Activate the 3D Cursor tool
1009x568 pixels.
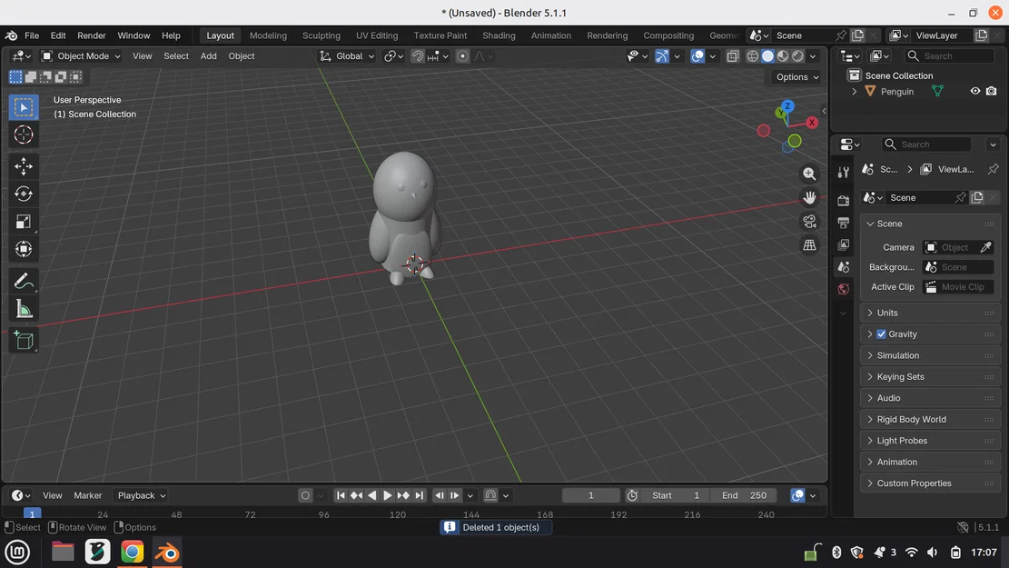24,135
